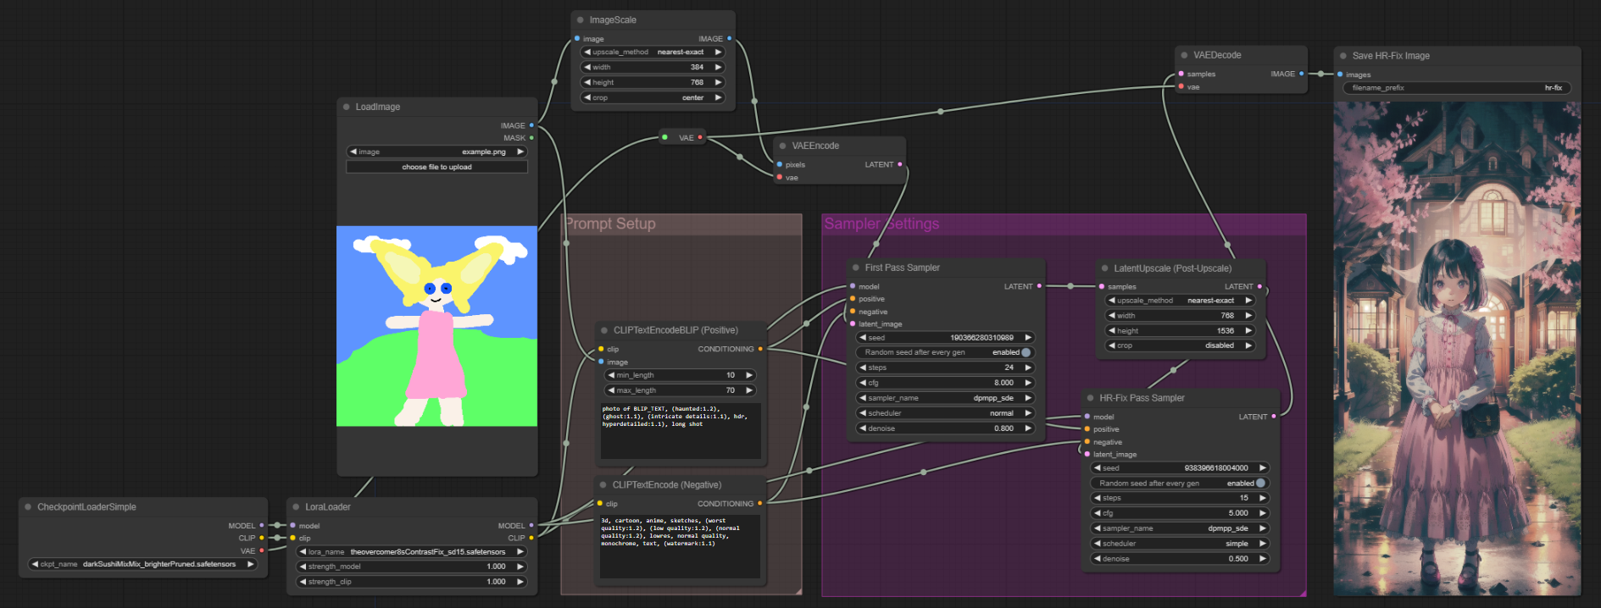
Task: Collapse the ImageScale node using its dot
Action: pos(581,19)
